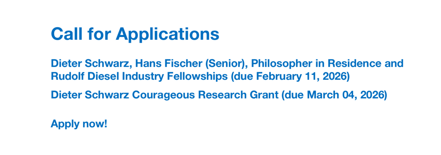Click the "due March 04, 2026" deadline
The image size is (441, 155).
pos(334,95)
